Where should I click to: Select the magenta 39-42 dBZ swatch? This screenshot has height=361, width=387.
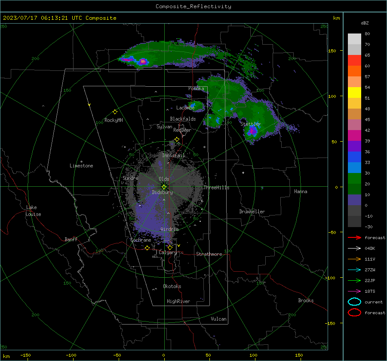[354, 136]
